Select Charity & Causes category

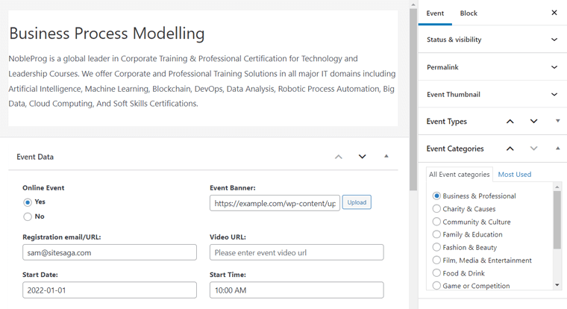(436, 209)
